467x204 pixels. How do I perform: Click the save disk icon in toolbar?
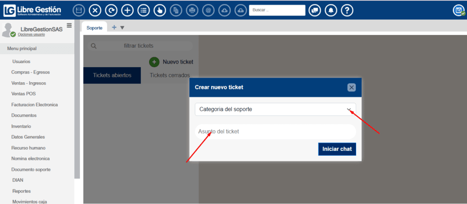click(78, 10)
